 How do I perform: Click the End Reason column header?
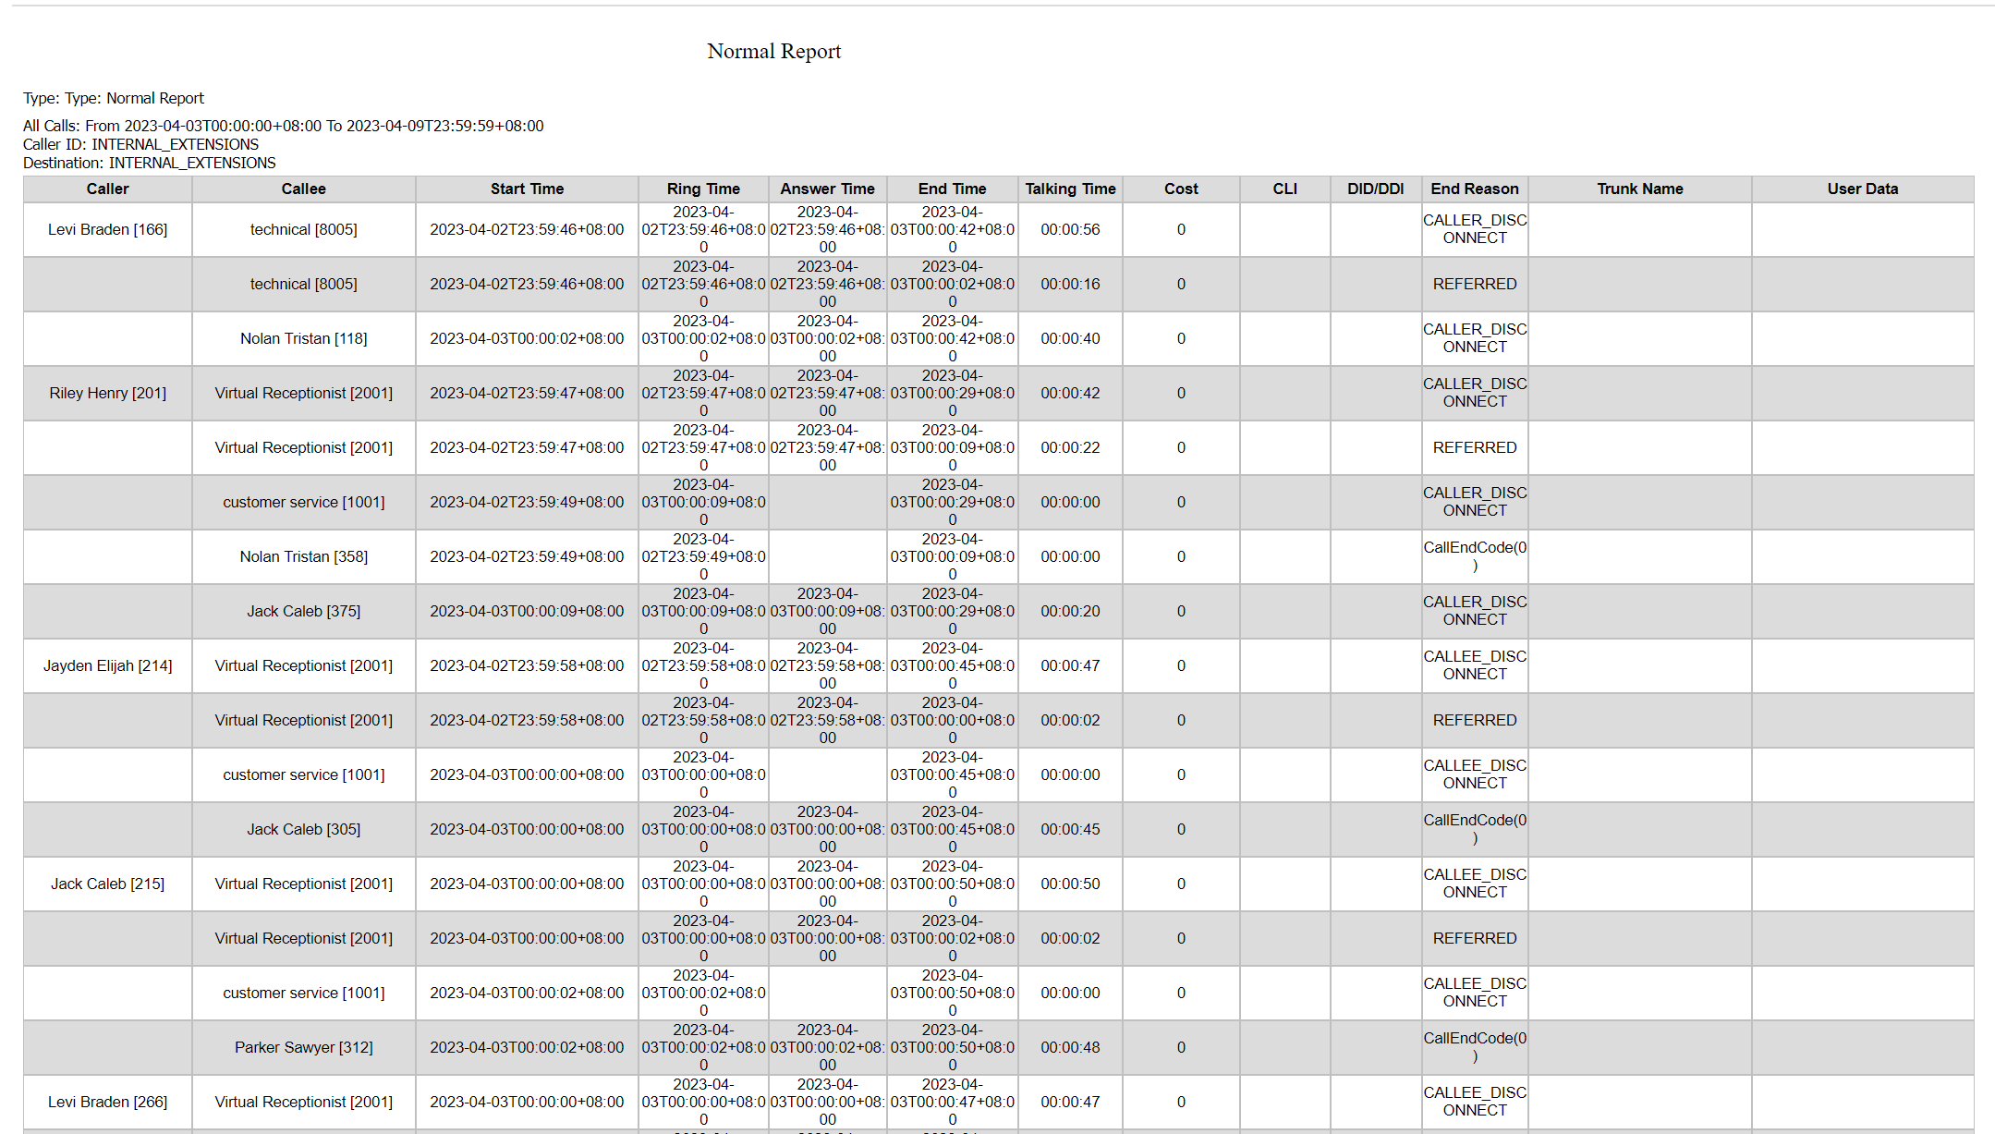click(1475, 189)
